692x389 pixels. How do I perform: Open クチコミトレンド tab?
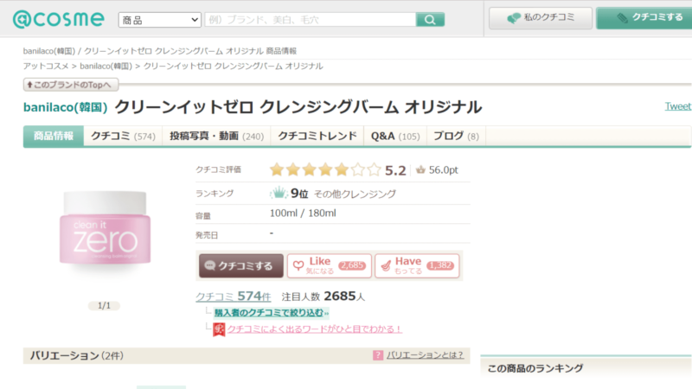(317, 136)
